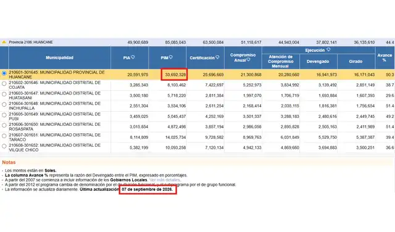Click Inchupalla Devengado value 1,816,381
The height and width of the screenshot is (232, 395).
click(328, 106)
